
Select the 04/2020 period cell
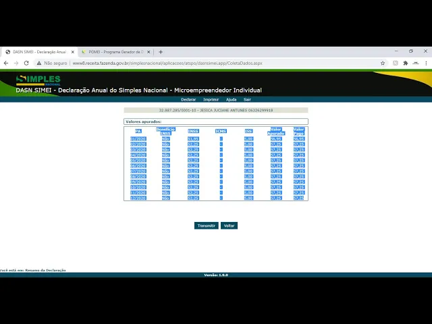click(x=138, y=155)
